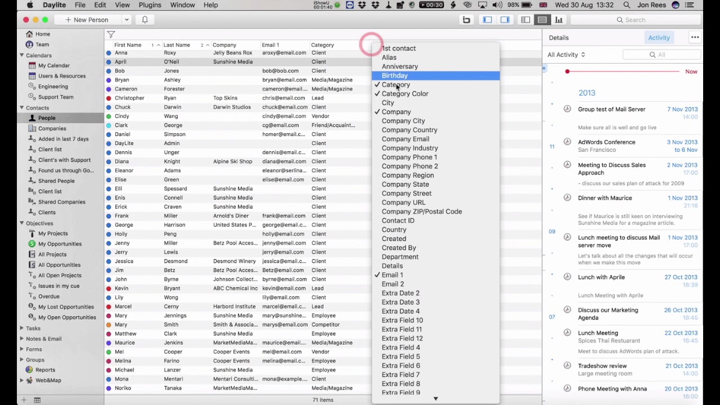Open the Reports section icon
This screenshot has height=405, width=720.
tap(30, 370)
